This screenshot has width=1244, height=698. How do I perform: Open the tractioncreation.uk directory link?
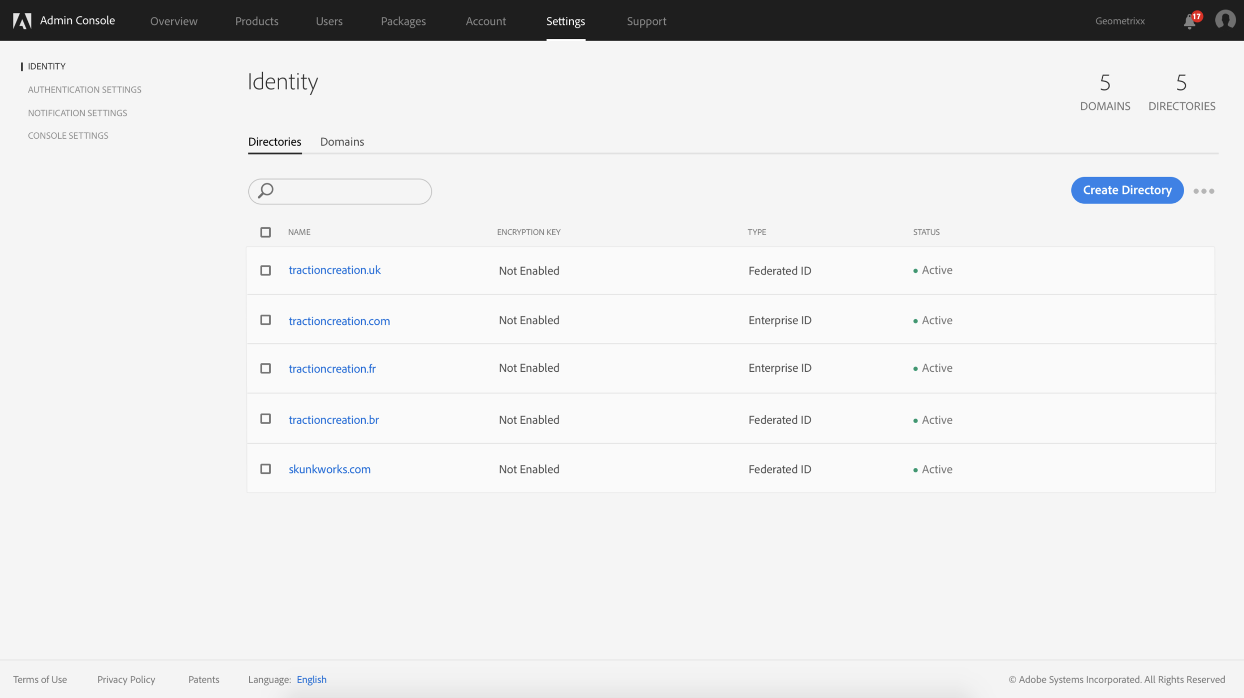click(x=334, y=270)
